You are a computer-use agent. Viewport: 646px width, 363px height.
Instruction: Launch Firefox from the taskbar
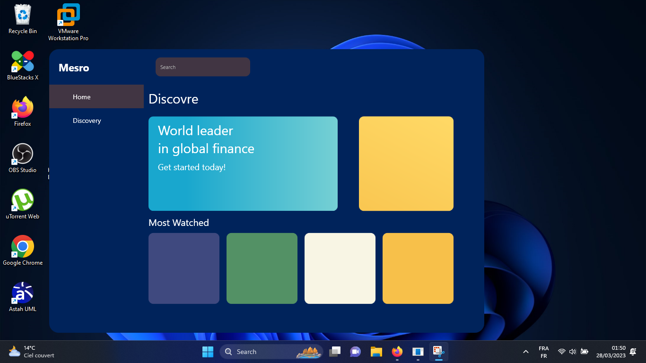coord(396,352)
